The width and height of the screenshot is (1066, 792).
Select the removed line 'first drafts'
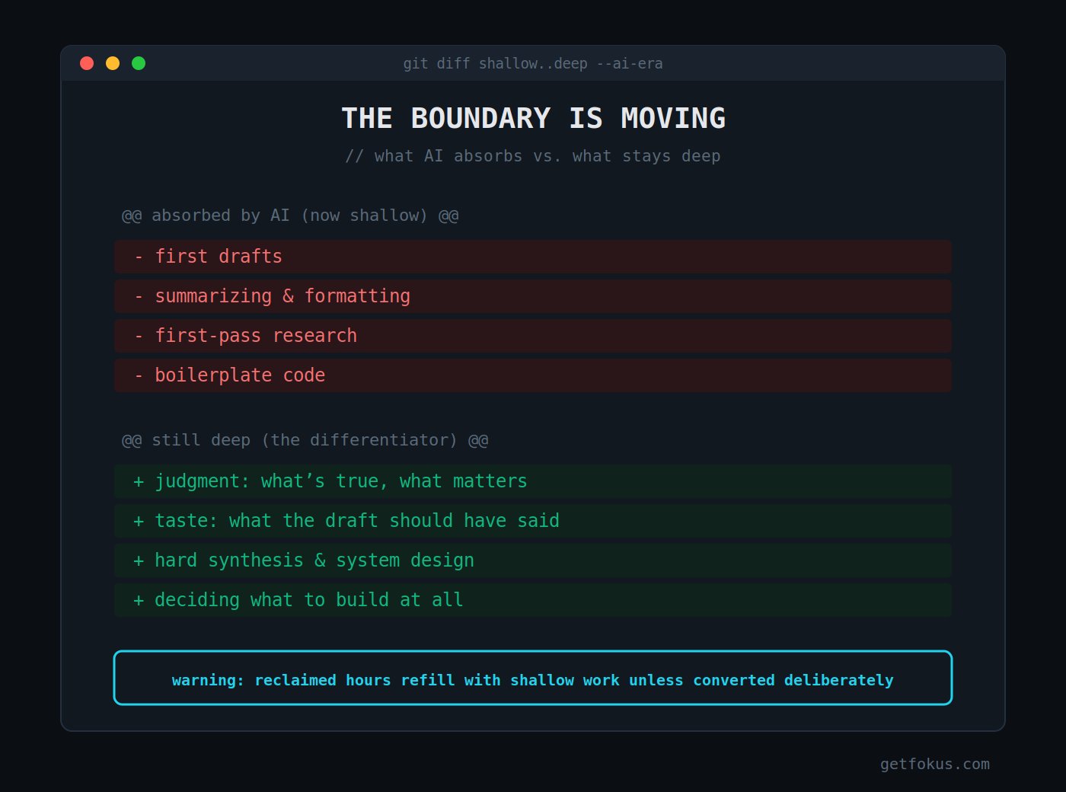pyautogui.click(x=533, y=257)
